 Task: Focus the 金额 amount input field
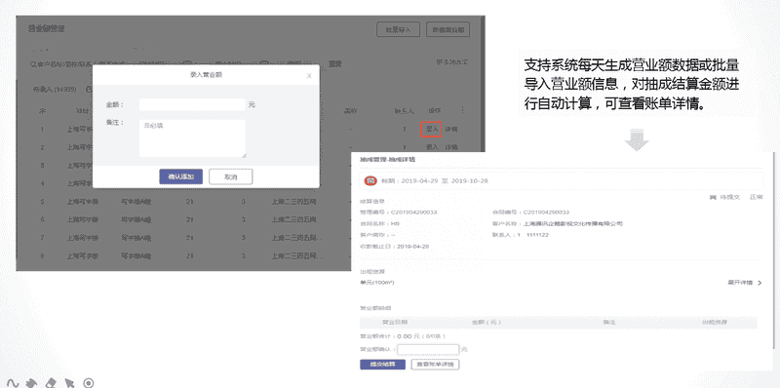[192, 104]
